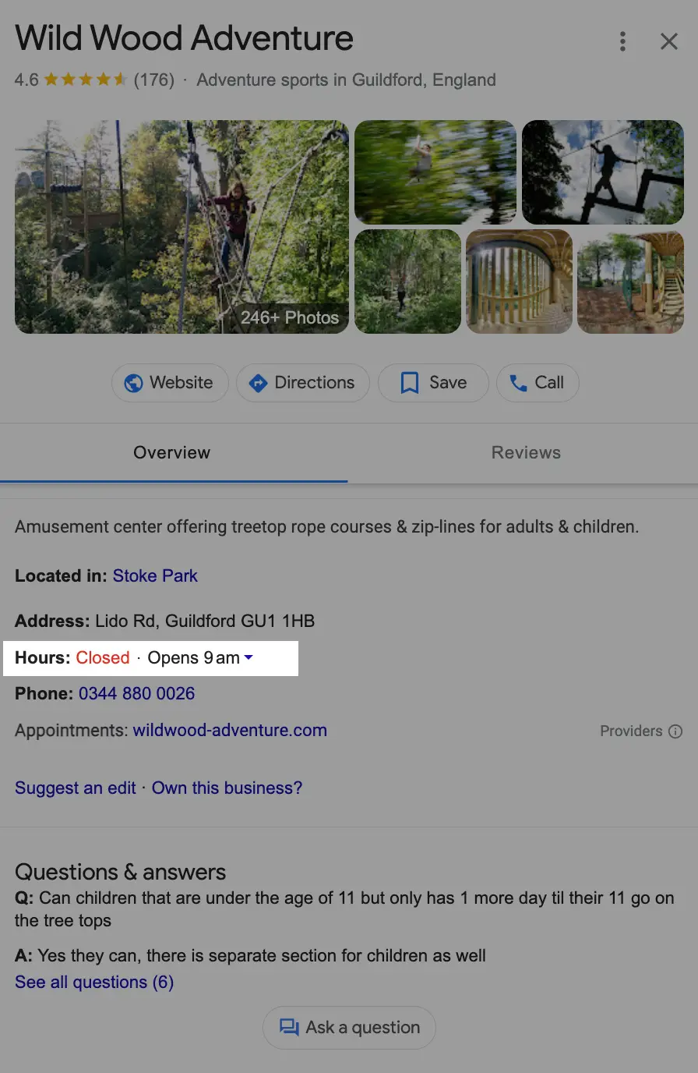Click the Directions arrow icon

258,383
